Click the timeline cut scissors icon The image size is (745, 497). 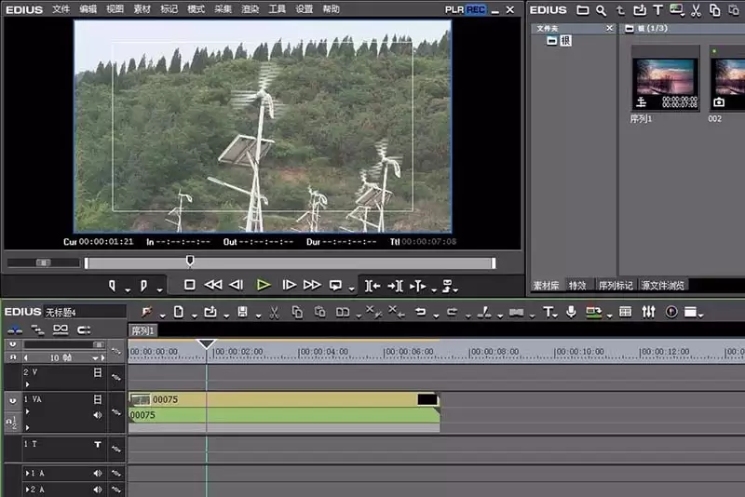274,313
